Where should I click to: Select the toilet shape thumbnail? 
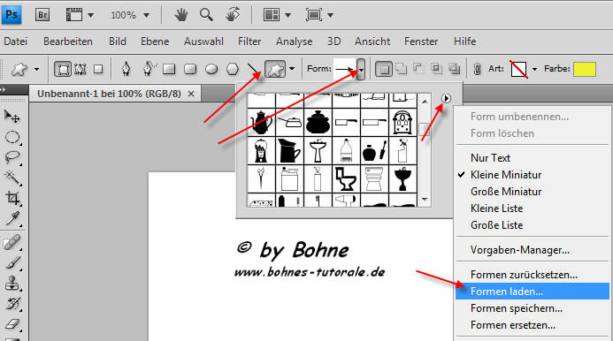coord(346,179)
